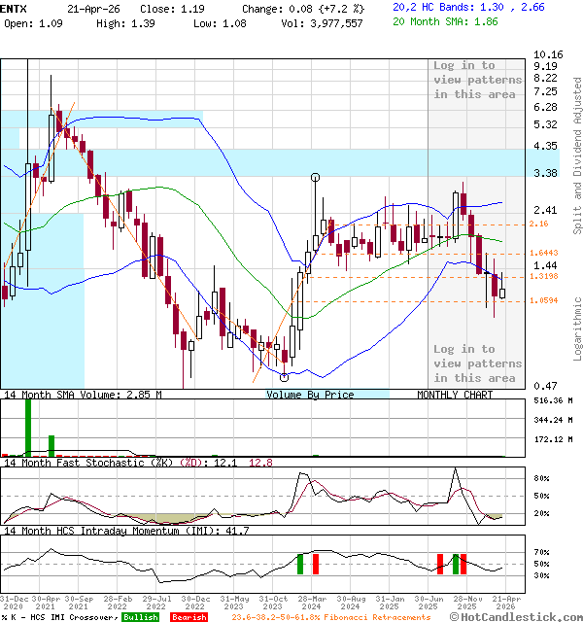Click the ENTX ticker symbol

tap(14, 7)
